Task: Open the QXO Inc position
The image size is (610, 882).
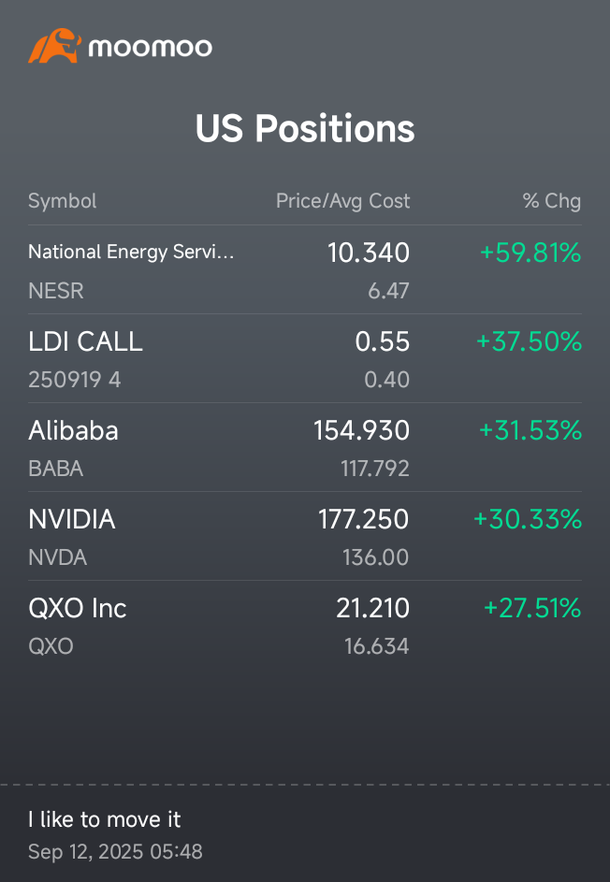Action: click(x=78, y=608)
